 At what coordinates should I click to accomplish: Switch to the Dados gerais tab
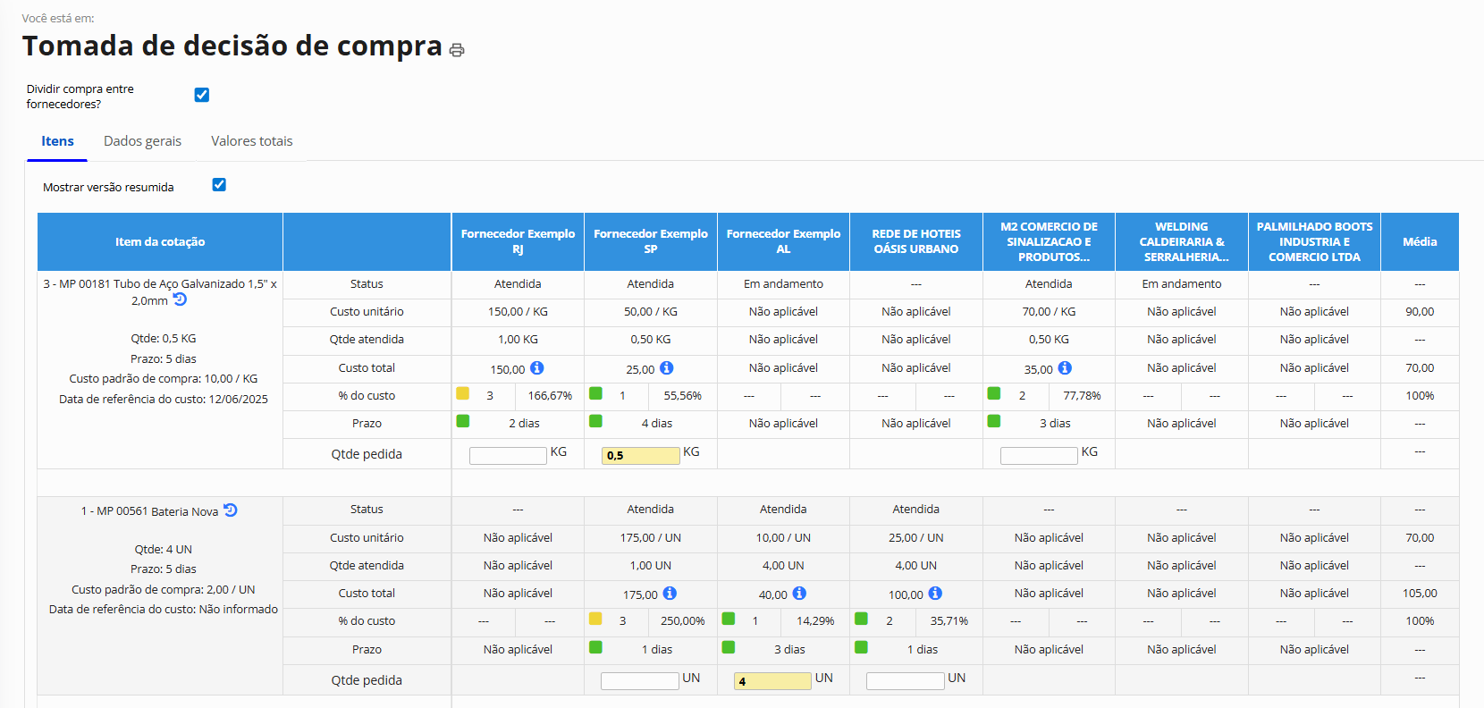[x=142, y=141]
